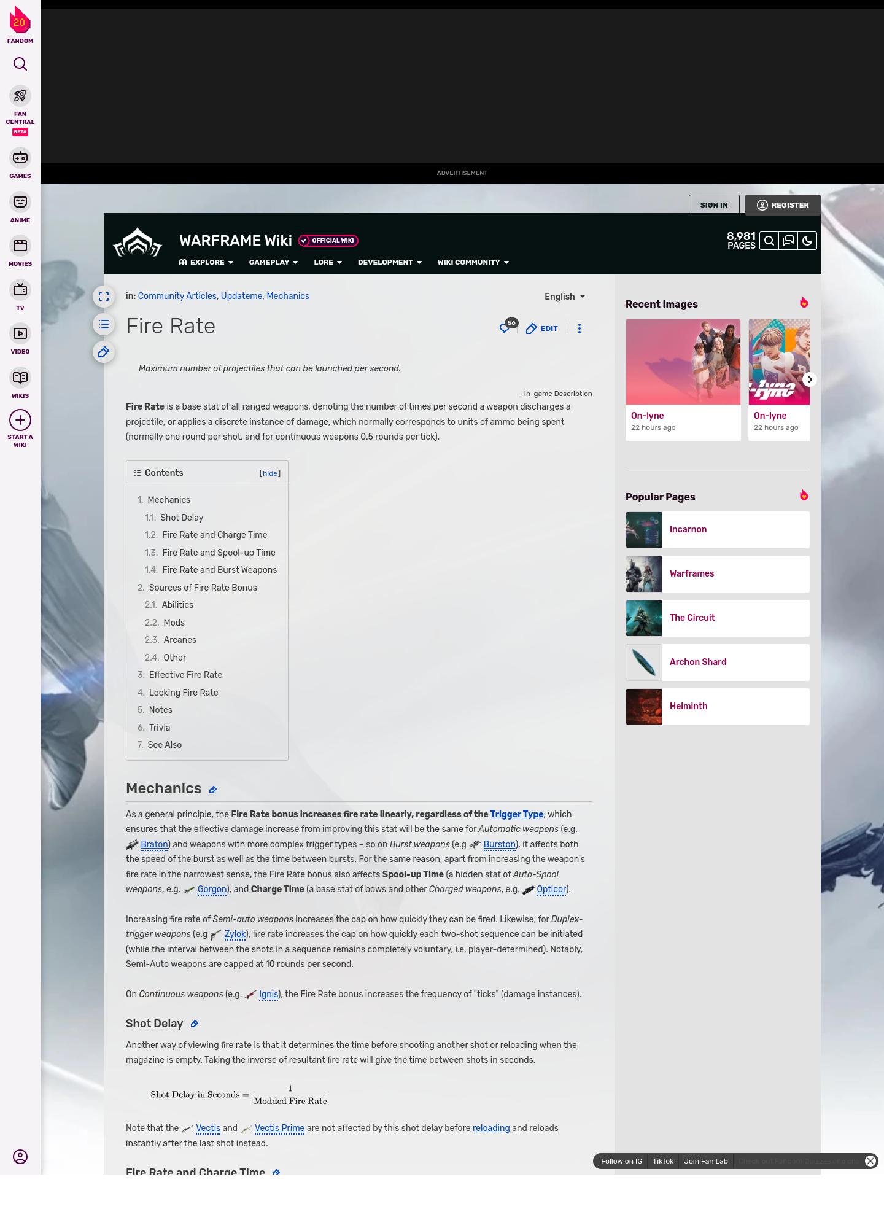
Task: Jump to Fire Rate and Charge Time
Action: coord(206,535)
